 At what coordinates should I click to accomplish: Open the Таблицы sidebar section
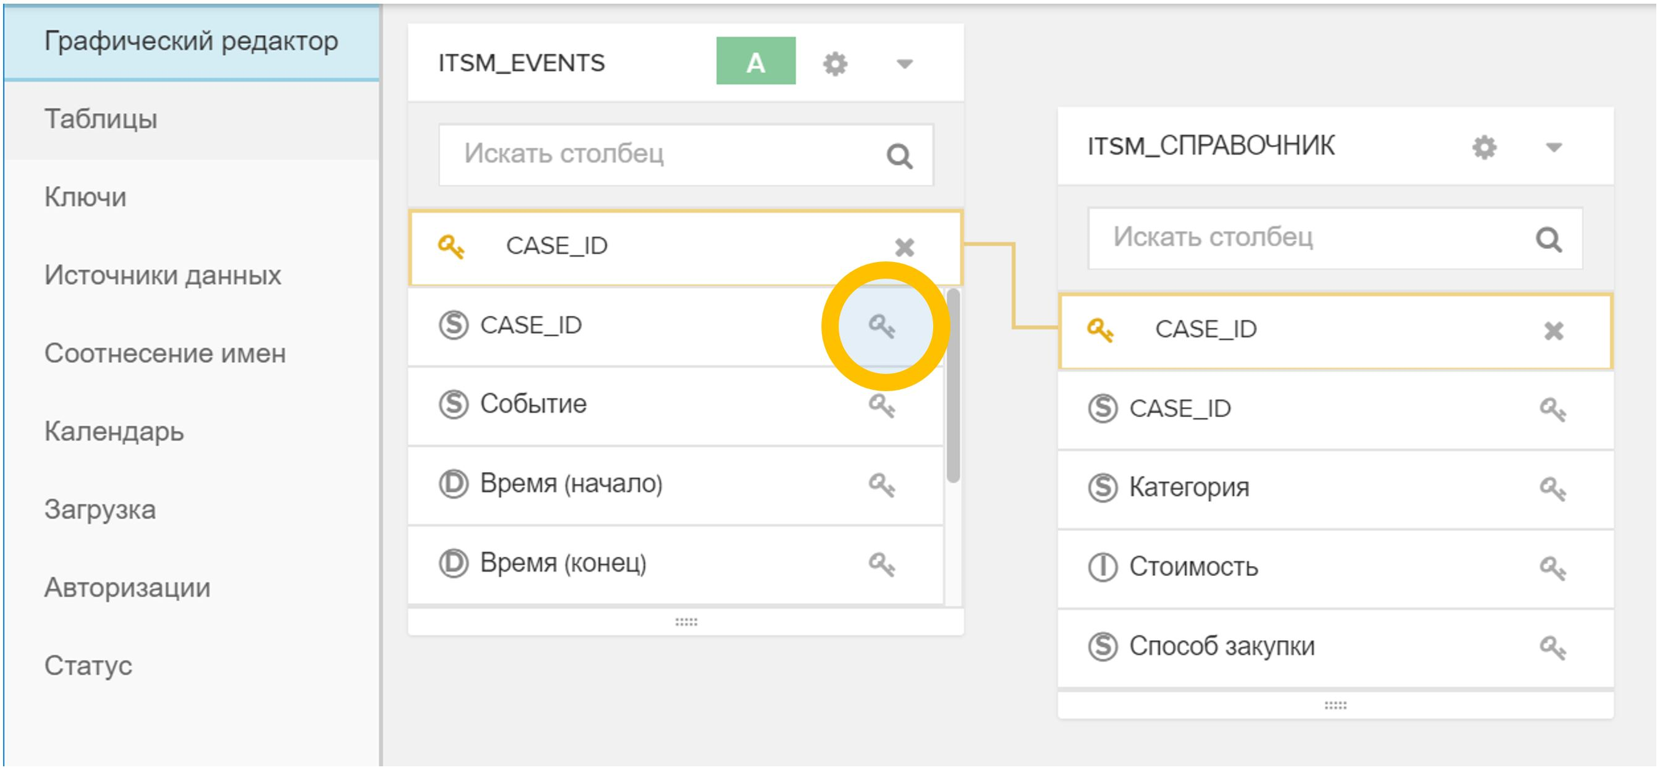(x=101, y=119)
